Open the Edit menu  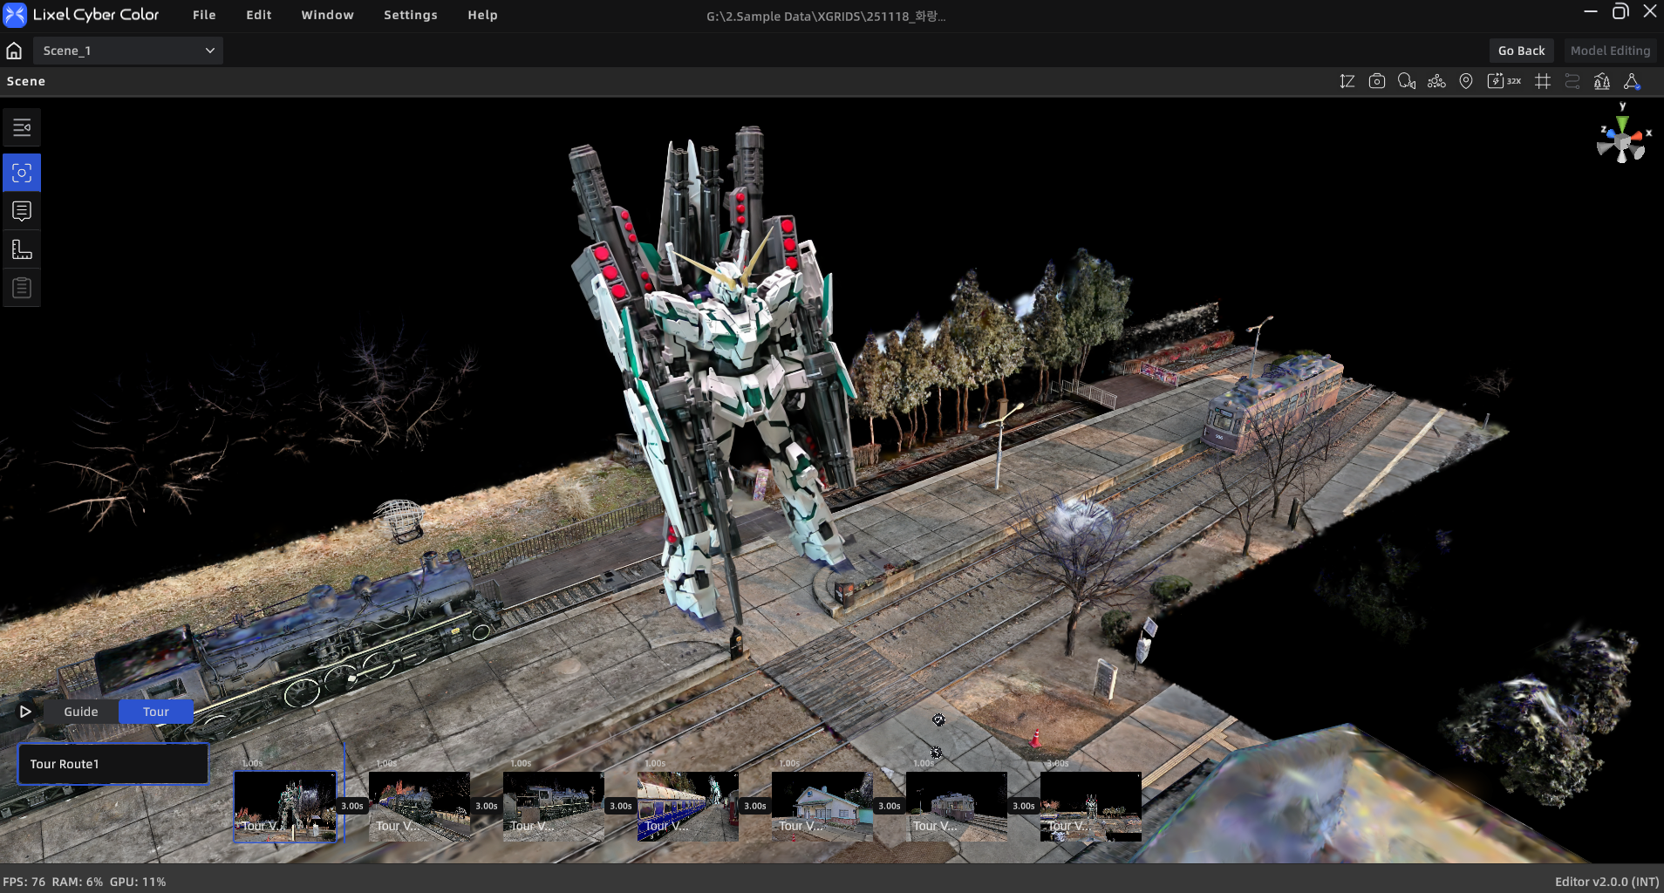259,15
